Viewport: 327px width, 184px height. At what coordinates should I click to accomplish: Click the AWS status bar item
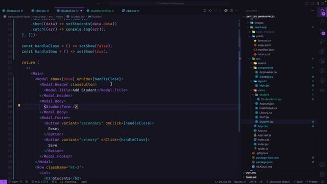point(84,182)
